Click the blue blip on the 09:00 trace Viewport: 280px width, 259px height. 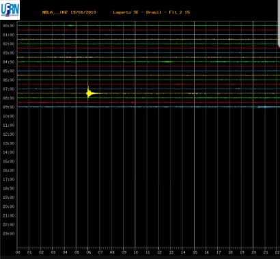(264, 107)
